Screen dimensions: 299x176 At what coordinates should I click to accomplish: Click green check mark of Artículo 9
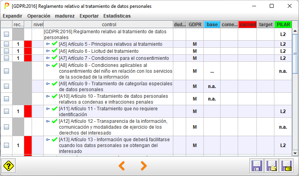click(55, 83)
